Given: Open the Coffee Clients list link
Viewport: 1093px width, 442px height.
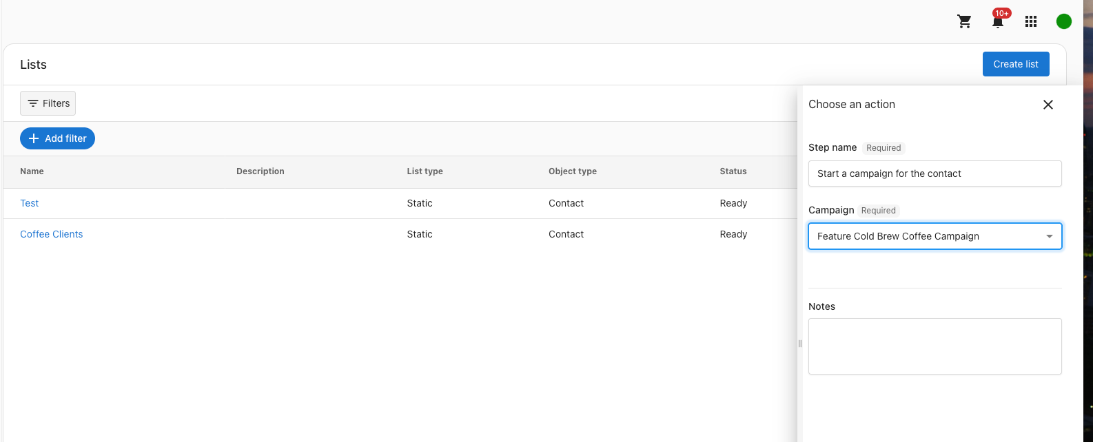Looking at the screenshot, I should 52,234.
